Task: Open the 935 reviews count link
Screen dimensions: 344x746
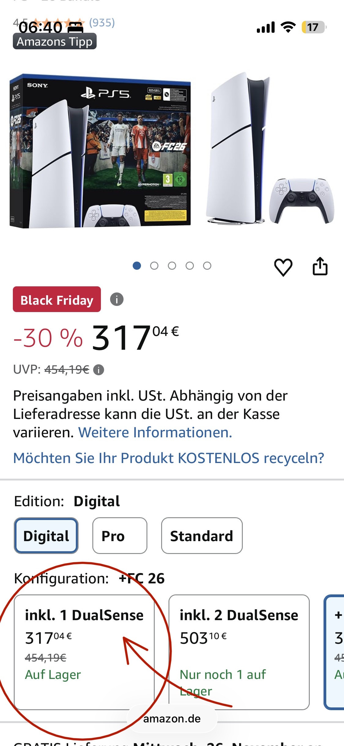Action: point(102,22)
